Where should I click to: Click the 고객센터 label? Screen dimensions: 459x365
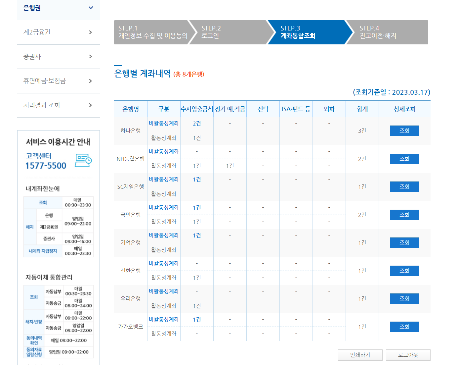coord(39,156)
